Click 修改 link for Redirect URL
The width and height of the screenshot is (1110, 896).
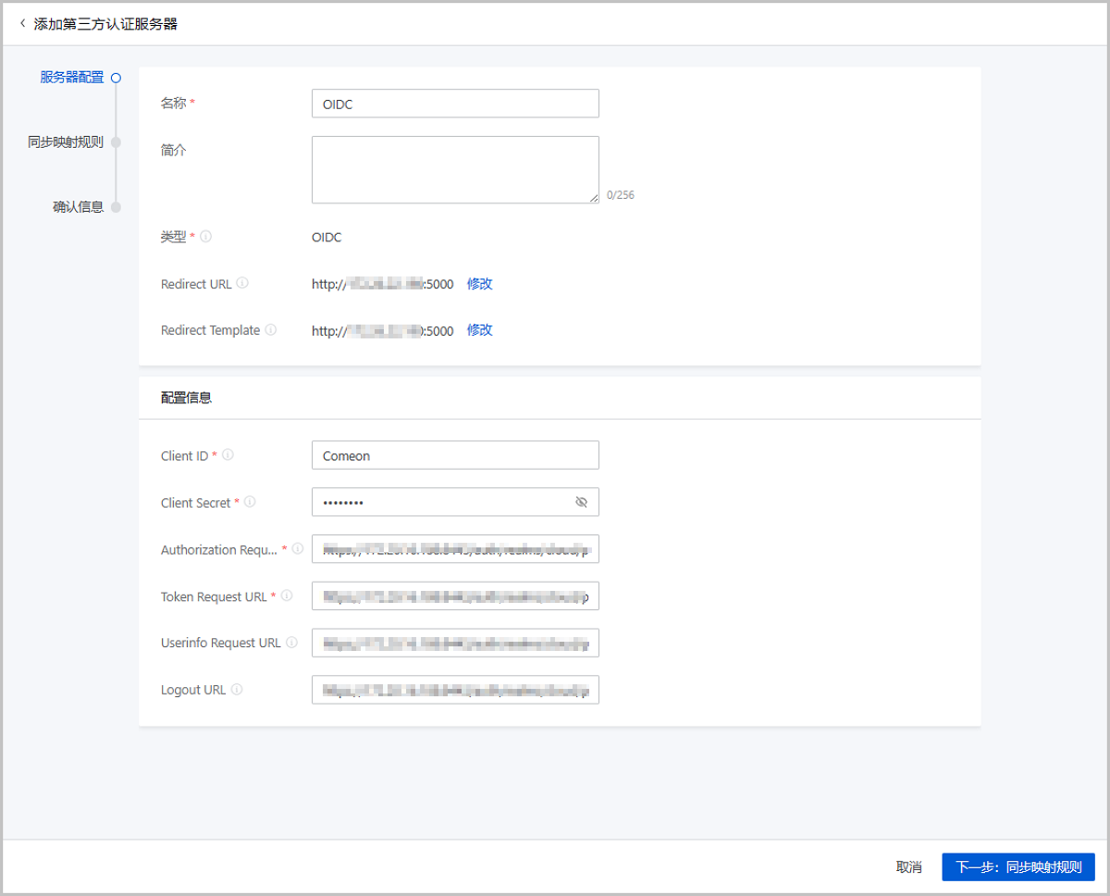[479, 284]
